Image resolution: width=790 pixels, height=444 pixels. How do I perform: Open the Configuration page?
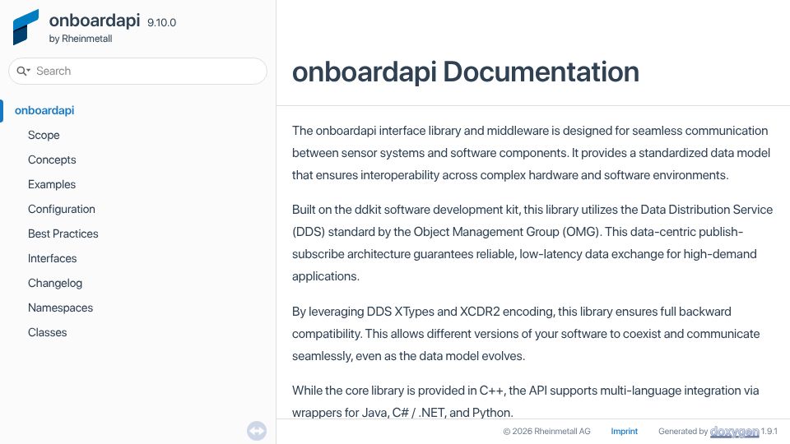tap(62, 209)
